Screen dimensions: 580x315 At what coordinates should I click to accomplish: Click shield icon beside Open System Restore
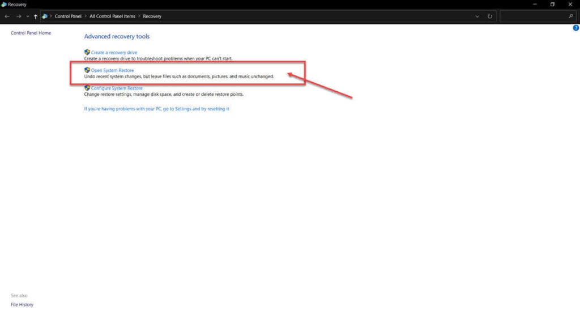coord(87,70)
